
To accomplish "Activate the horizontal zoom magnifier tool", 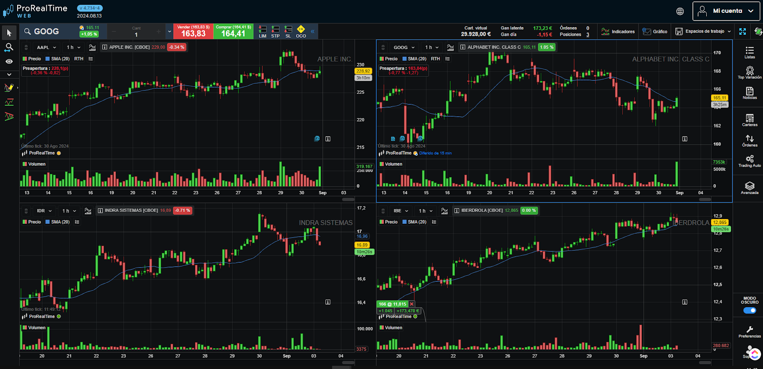I will pos(9,48).
